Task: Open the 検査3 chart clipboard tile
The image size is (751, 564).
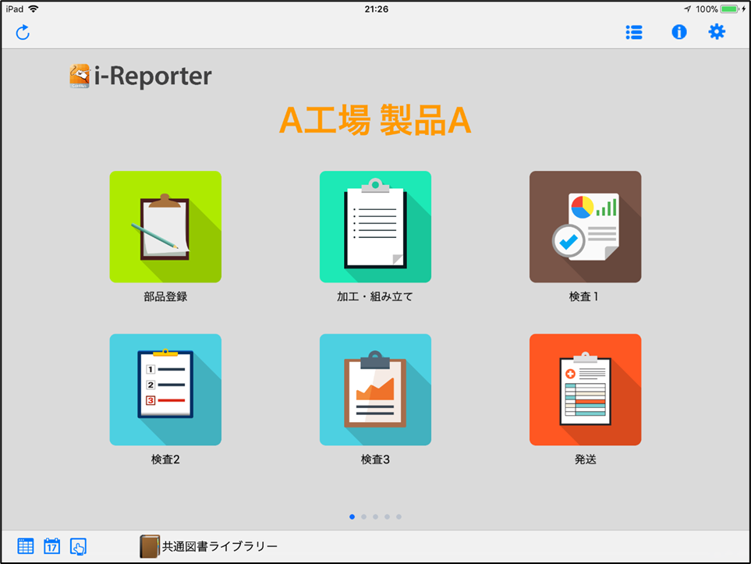Action: (375, 389)
